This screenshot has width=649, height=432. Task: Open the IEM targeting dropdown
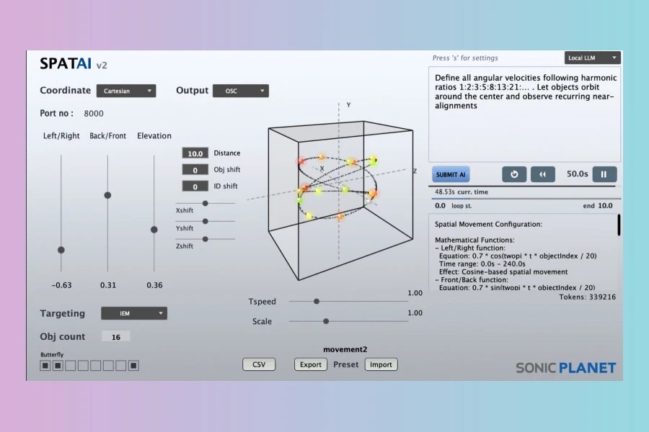click(133, 313)
